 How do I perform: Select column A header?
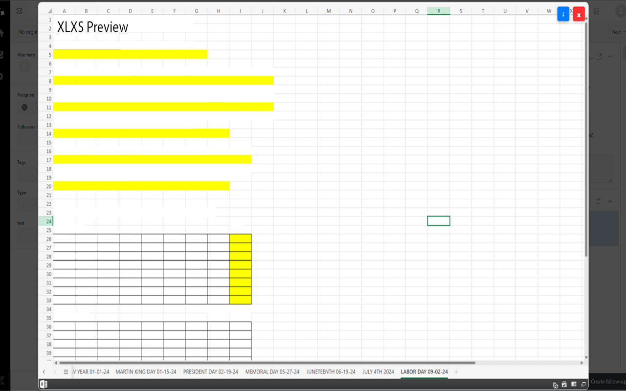coord(64,11)
